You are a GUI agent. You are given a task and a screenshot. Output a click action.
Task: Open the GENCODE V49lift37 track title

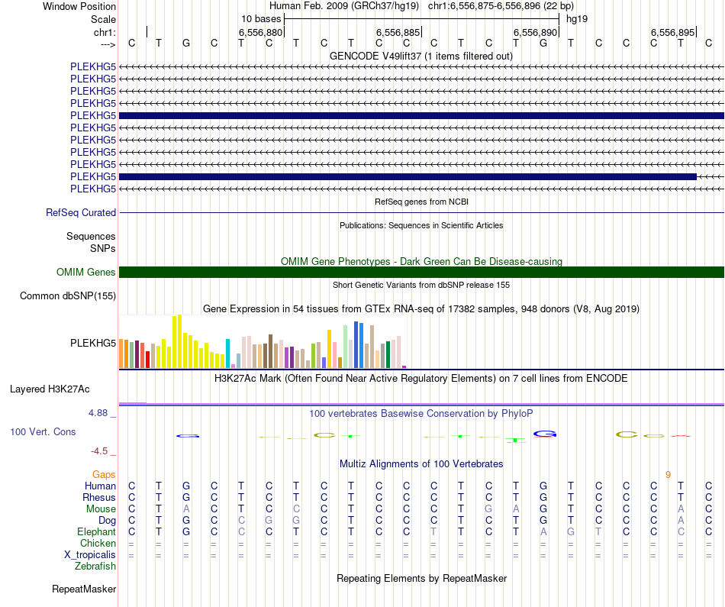(421, 57)
